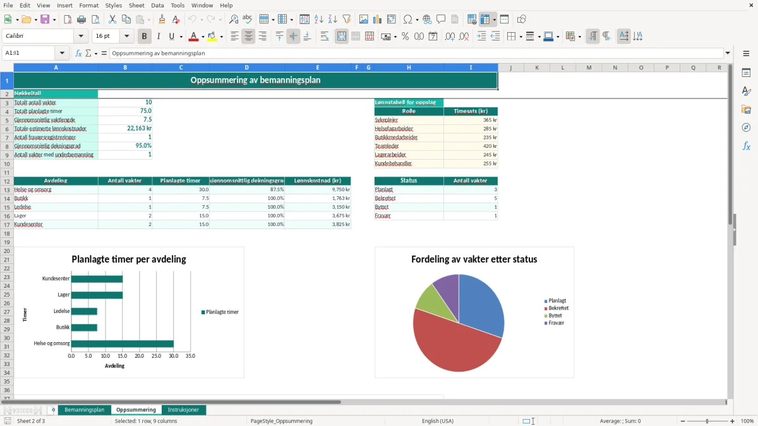This screenshot has width=758, height=426.
Task: Click the 100% zoom level
Action: click(747, 421)
